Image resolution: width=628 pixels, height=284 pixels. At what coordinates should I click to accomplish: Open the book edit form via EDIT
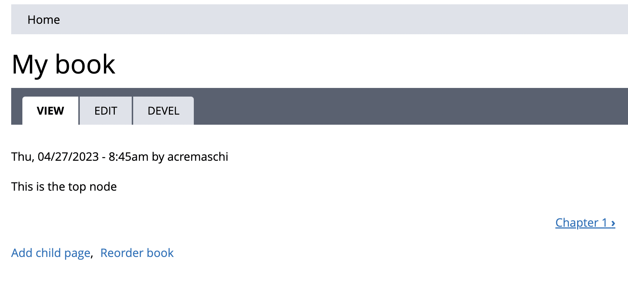coord(105,111)
